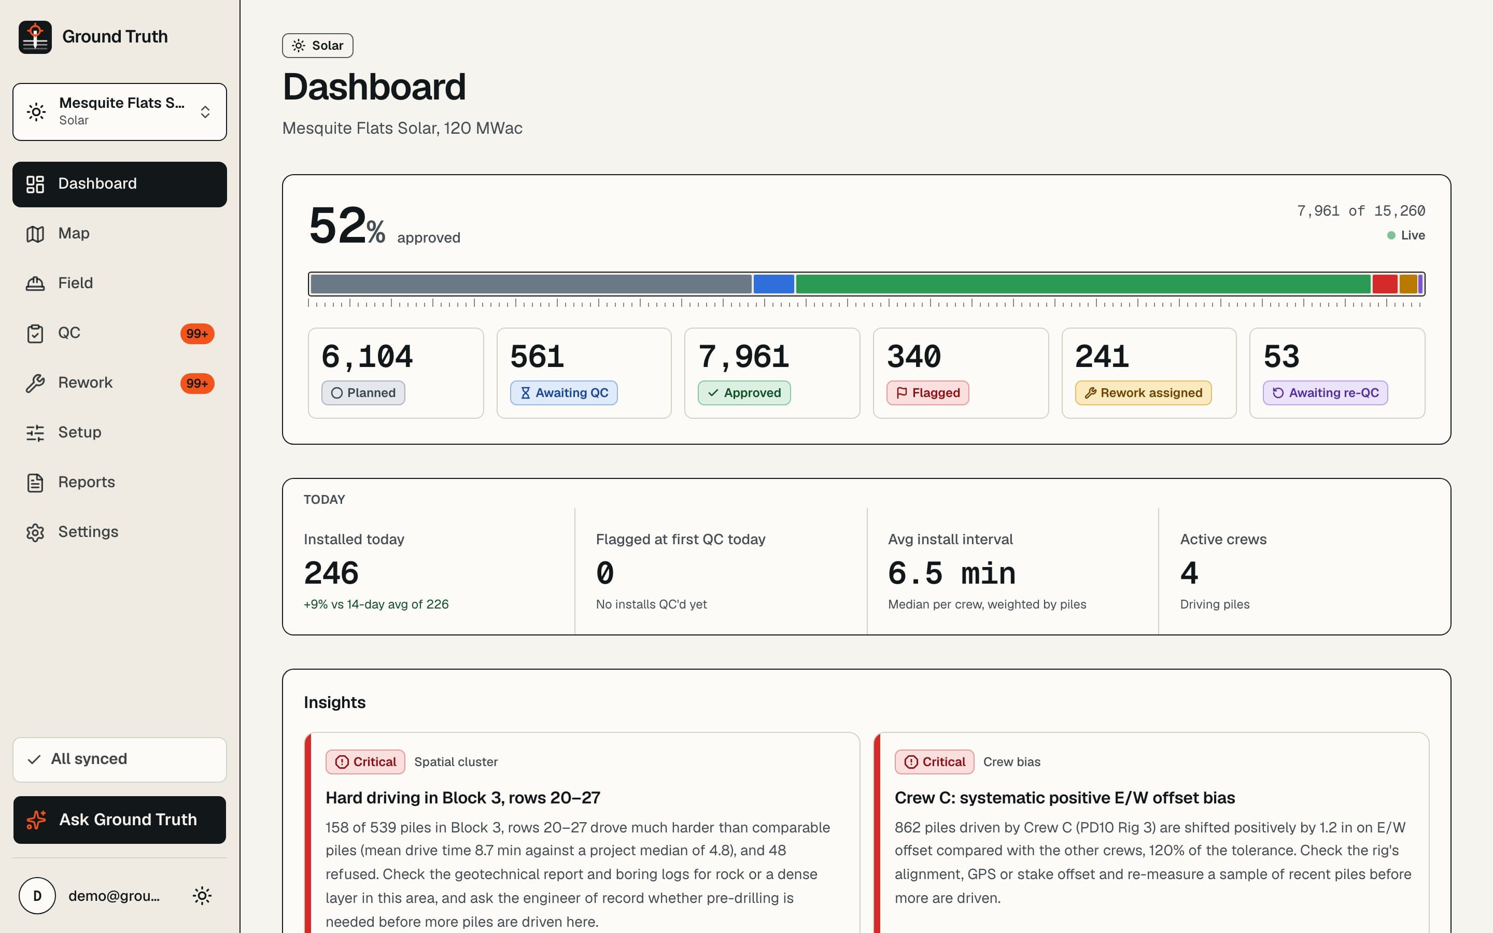
Task: Open the QC section
Action: 120,333
